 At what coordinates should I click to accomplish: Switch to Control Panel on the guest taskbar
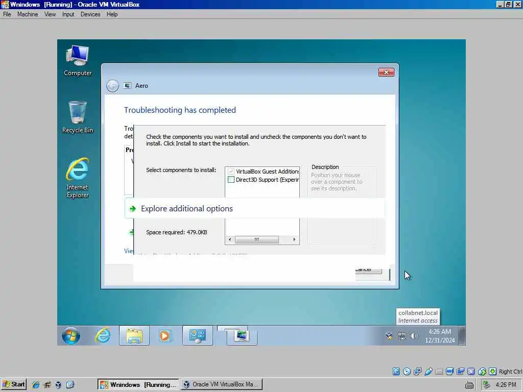pyautogui.click(x=198, y=335)
